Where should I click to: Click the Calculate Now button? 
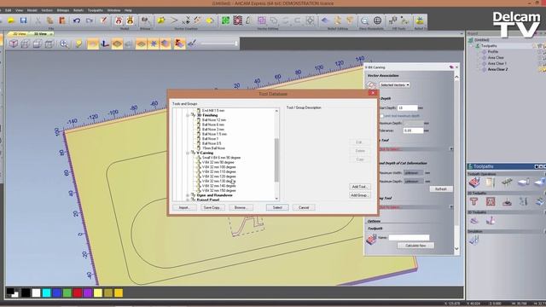(415, 246)
